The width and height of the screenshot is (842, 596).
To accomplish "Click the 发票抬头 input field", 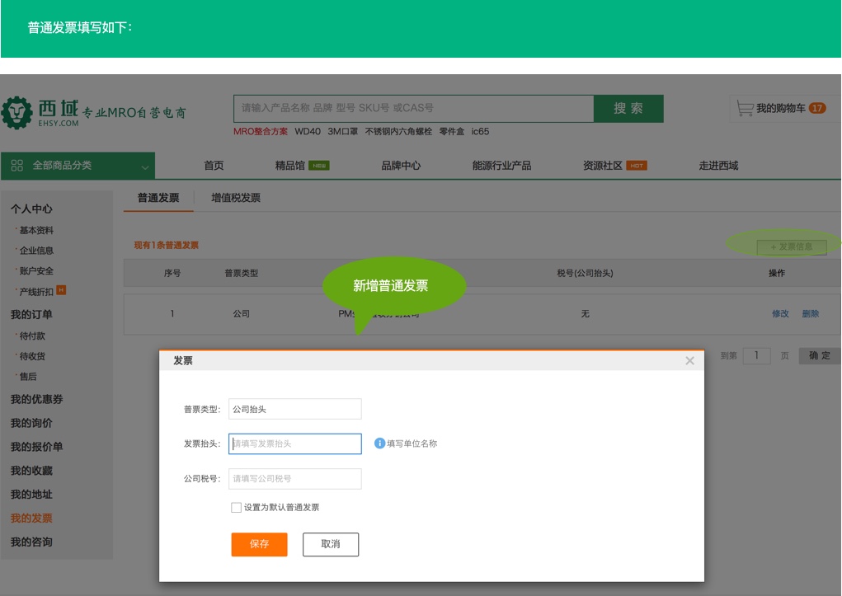I will point(294,443).
